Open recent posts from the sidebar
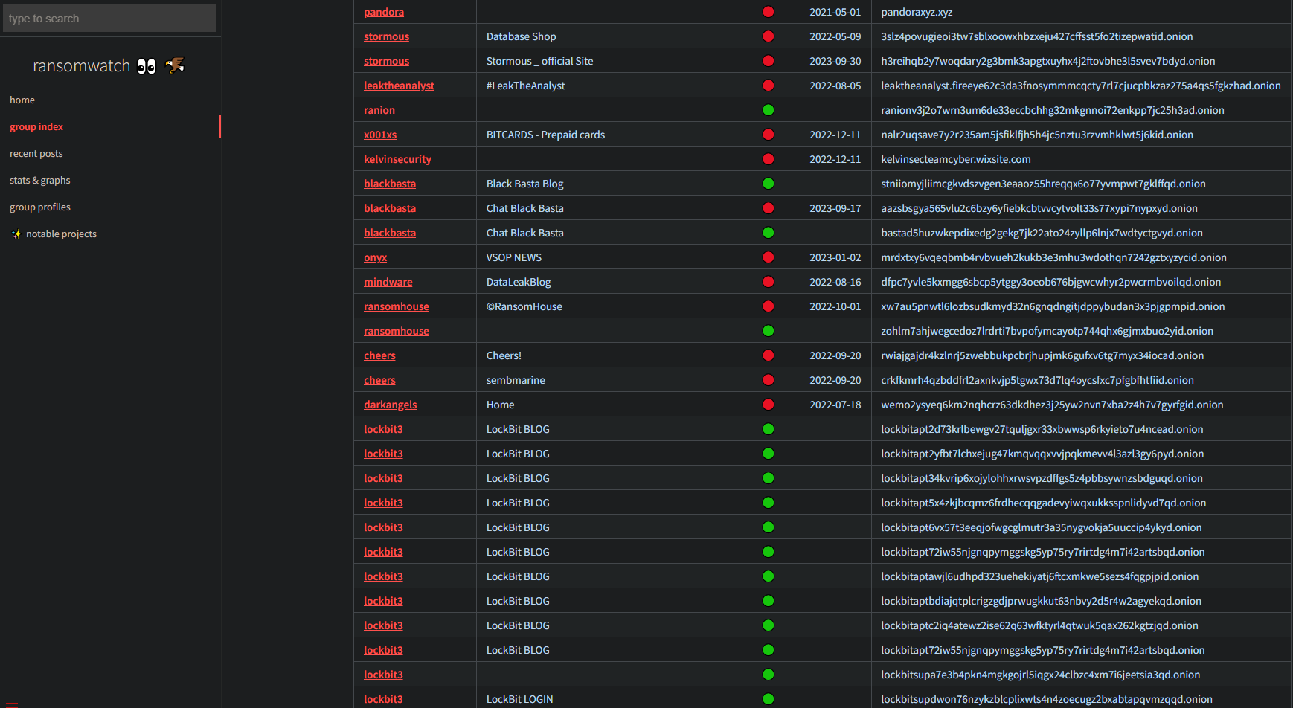This screenshot has height=708, width=1293. [x=36, y=154]
